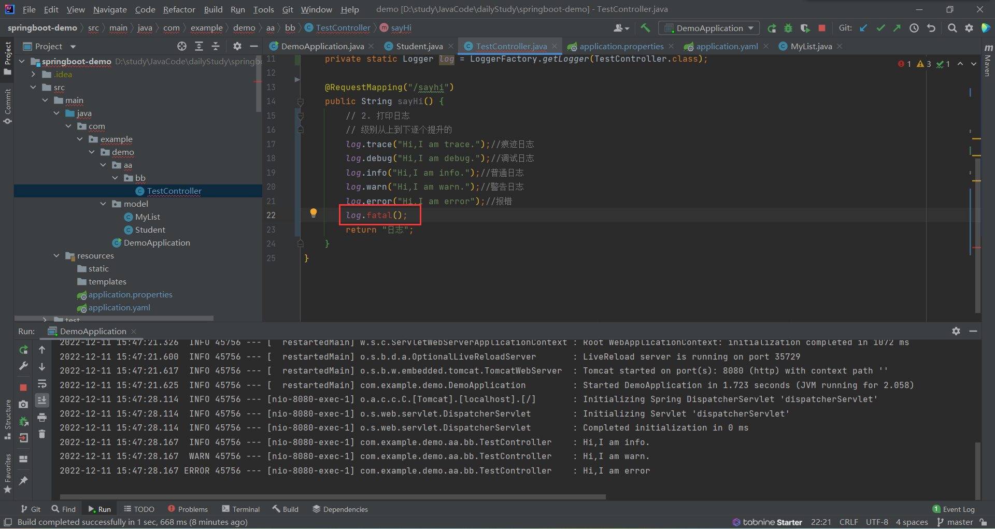Open the Navigate menu
995x529 pixels.
click(110, 9)
